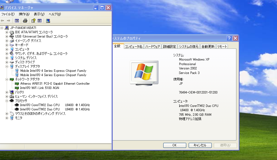Click the help question mark button in System Properties

(229, 38)
